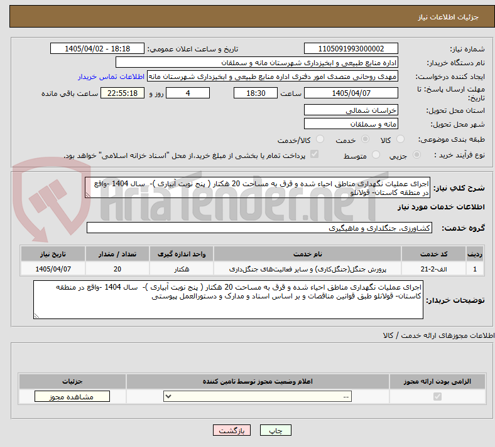Click the الزامی بودن ارائه مجوز header
The image size is (495, 447).
[437, 381]
